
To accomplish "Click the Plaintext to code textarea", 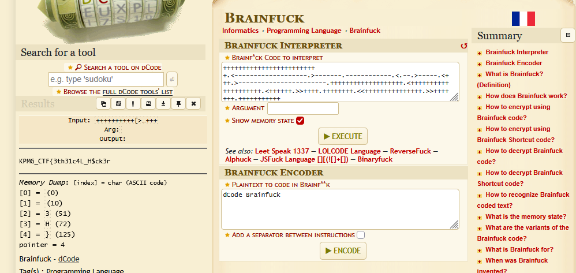I will [x=340, y=209].
